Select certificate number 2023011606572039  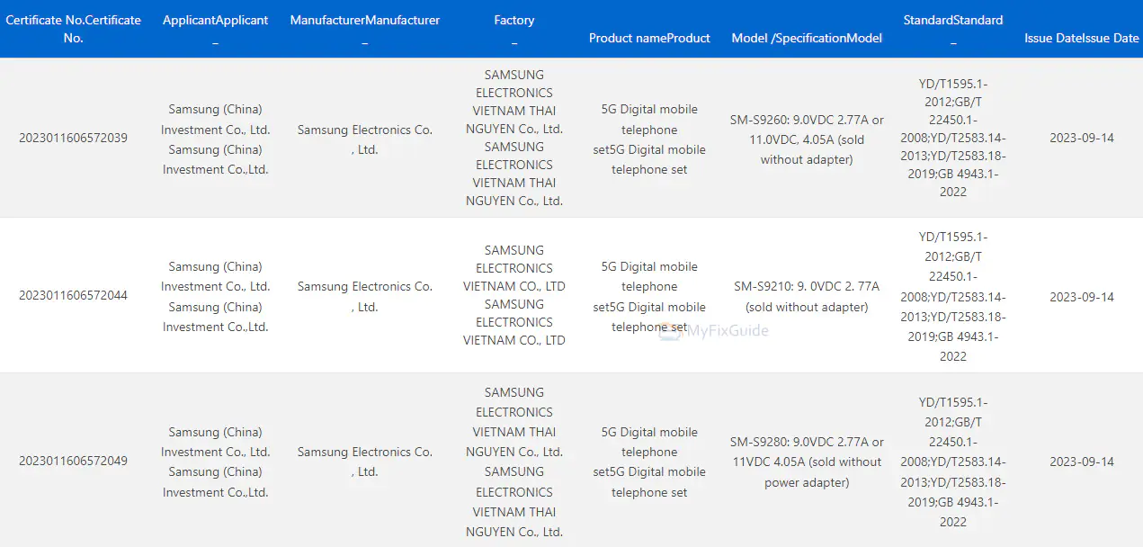73,138
